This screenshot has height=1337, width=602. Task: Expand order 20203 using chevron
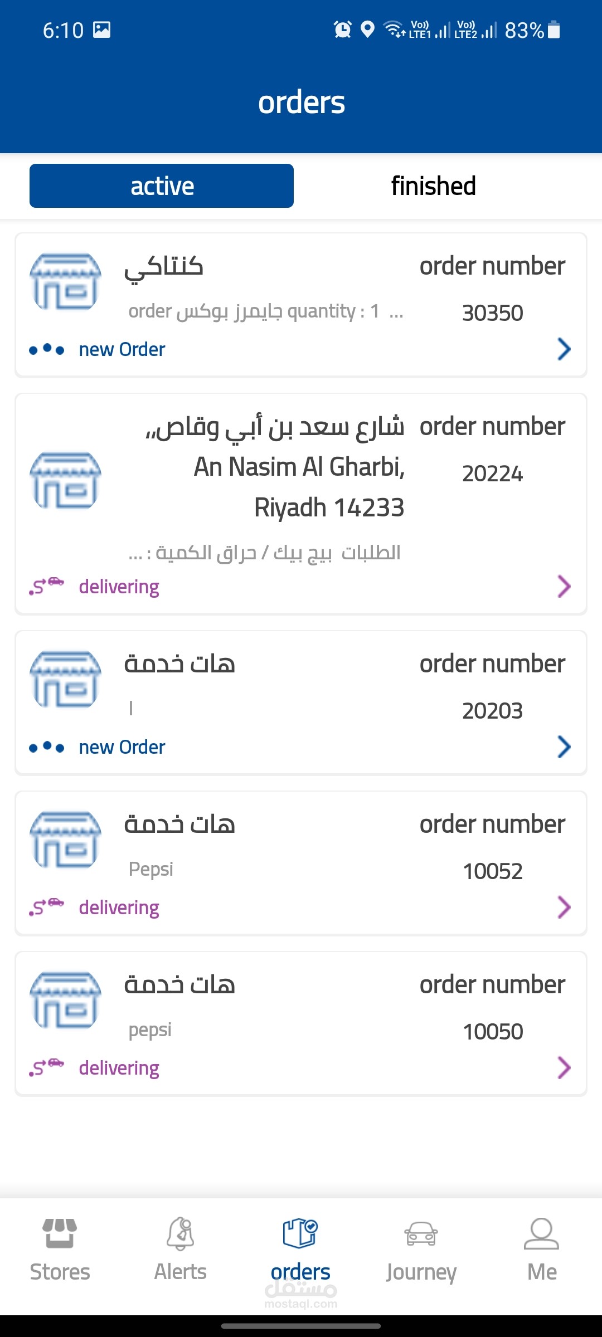[x=564, y=747]
